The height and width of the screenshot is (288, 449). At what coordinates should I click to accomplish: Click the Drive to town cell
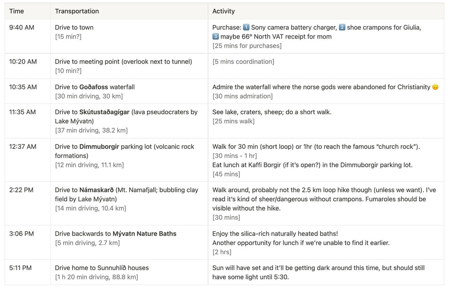pos(74,28)
